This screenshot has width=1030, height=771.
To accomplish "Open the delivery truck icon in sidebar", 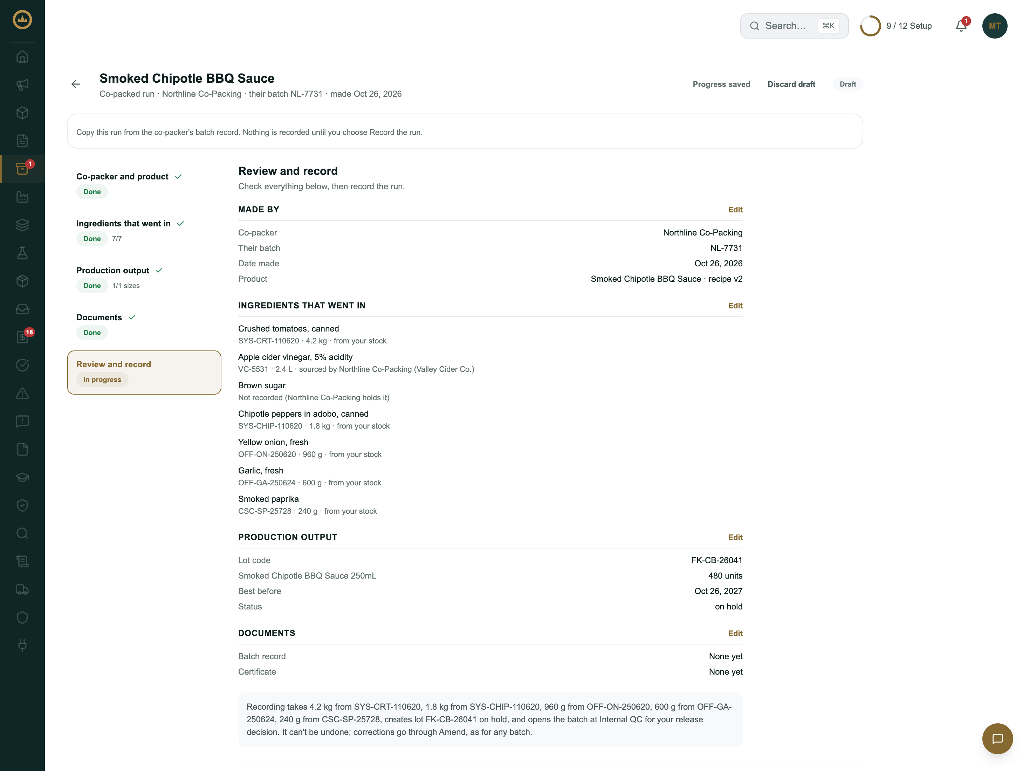I will (x=22, y=589).
